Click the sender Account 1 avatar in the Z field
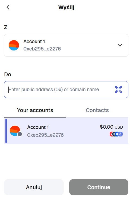The width and height of the screenshot is (130, 197). [14, 45]
